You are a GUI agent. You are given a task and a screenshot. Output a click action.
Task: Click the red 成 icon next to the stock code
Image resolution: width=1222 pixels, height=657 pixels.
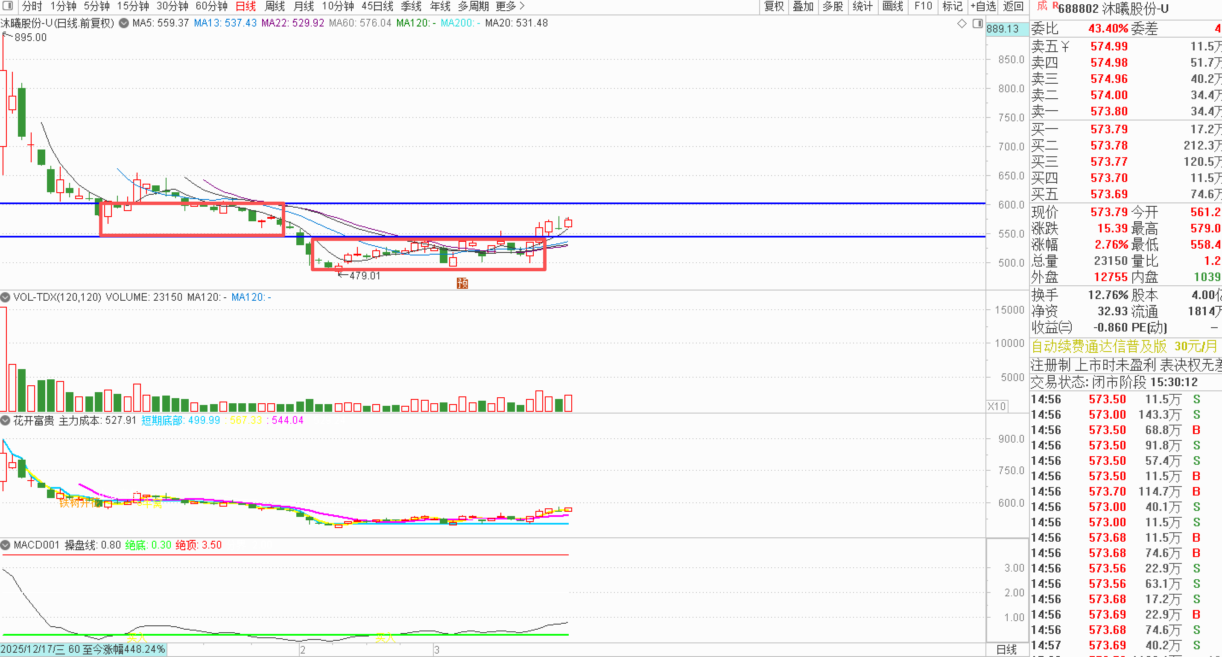(1042, 6)
